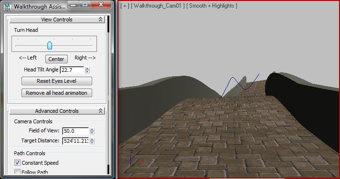Collapse the Advanced Controls rollout chevron
This screenshot has width=340, height=179.
[x=100, y=111]
